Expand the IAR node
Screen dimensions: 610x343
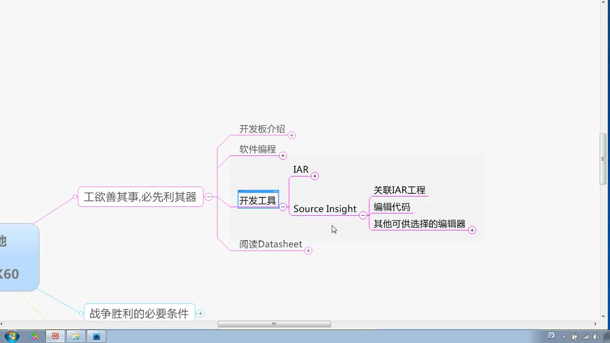(x=315, y=176)
